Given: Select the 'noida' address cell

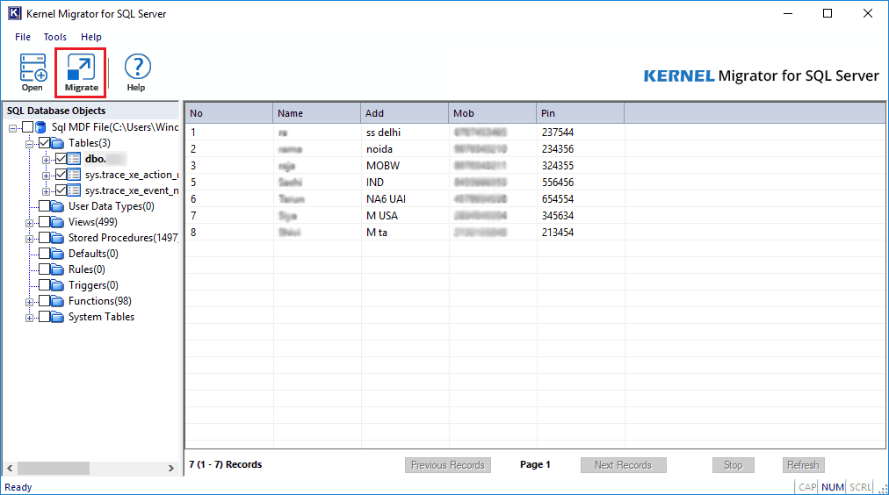Looking at the screenshot, I should click(405, 149).
